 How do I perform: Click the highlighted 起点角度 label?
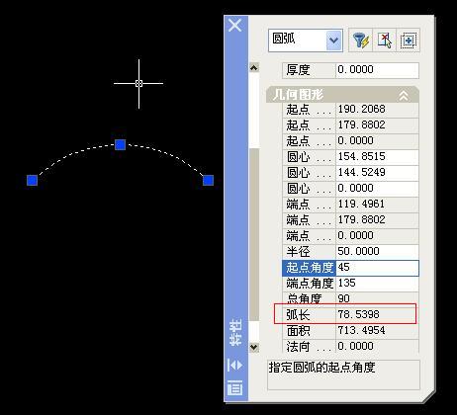tap(309, 268)
